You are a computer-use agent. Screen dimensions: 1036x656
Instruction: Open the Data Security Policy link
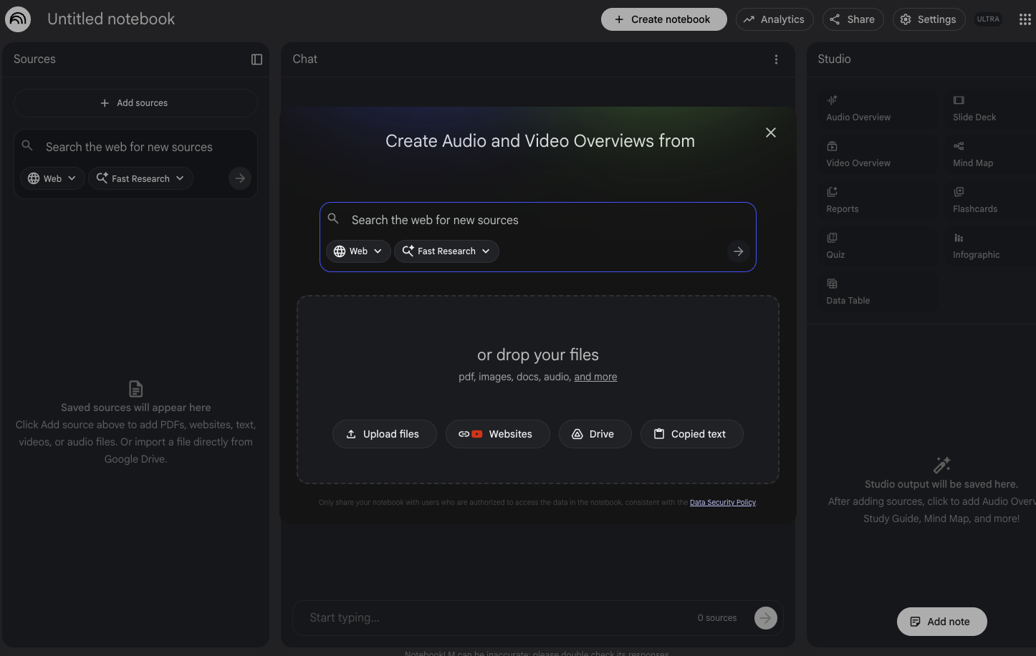coord(722,503)
